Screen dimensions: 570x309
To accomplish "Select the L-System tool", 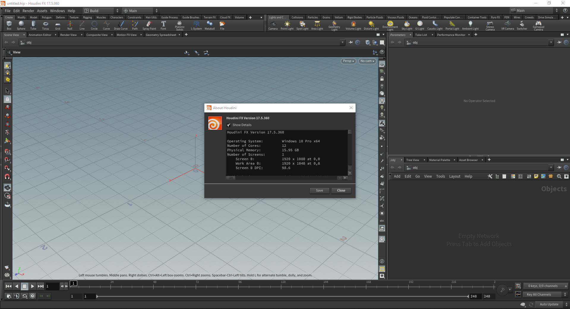I will (x=196, y=26).
